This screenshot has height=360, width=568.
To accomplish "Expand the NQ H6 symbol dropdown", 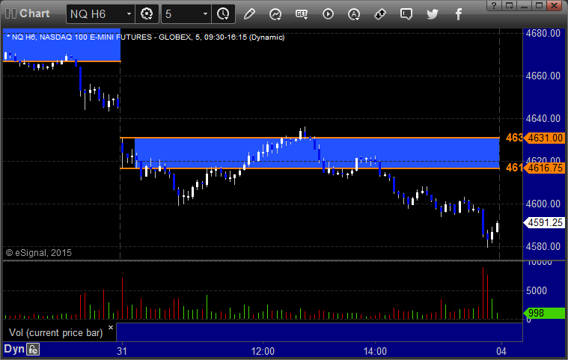I will coord(129,14).
